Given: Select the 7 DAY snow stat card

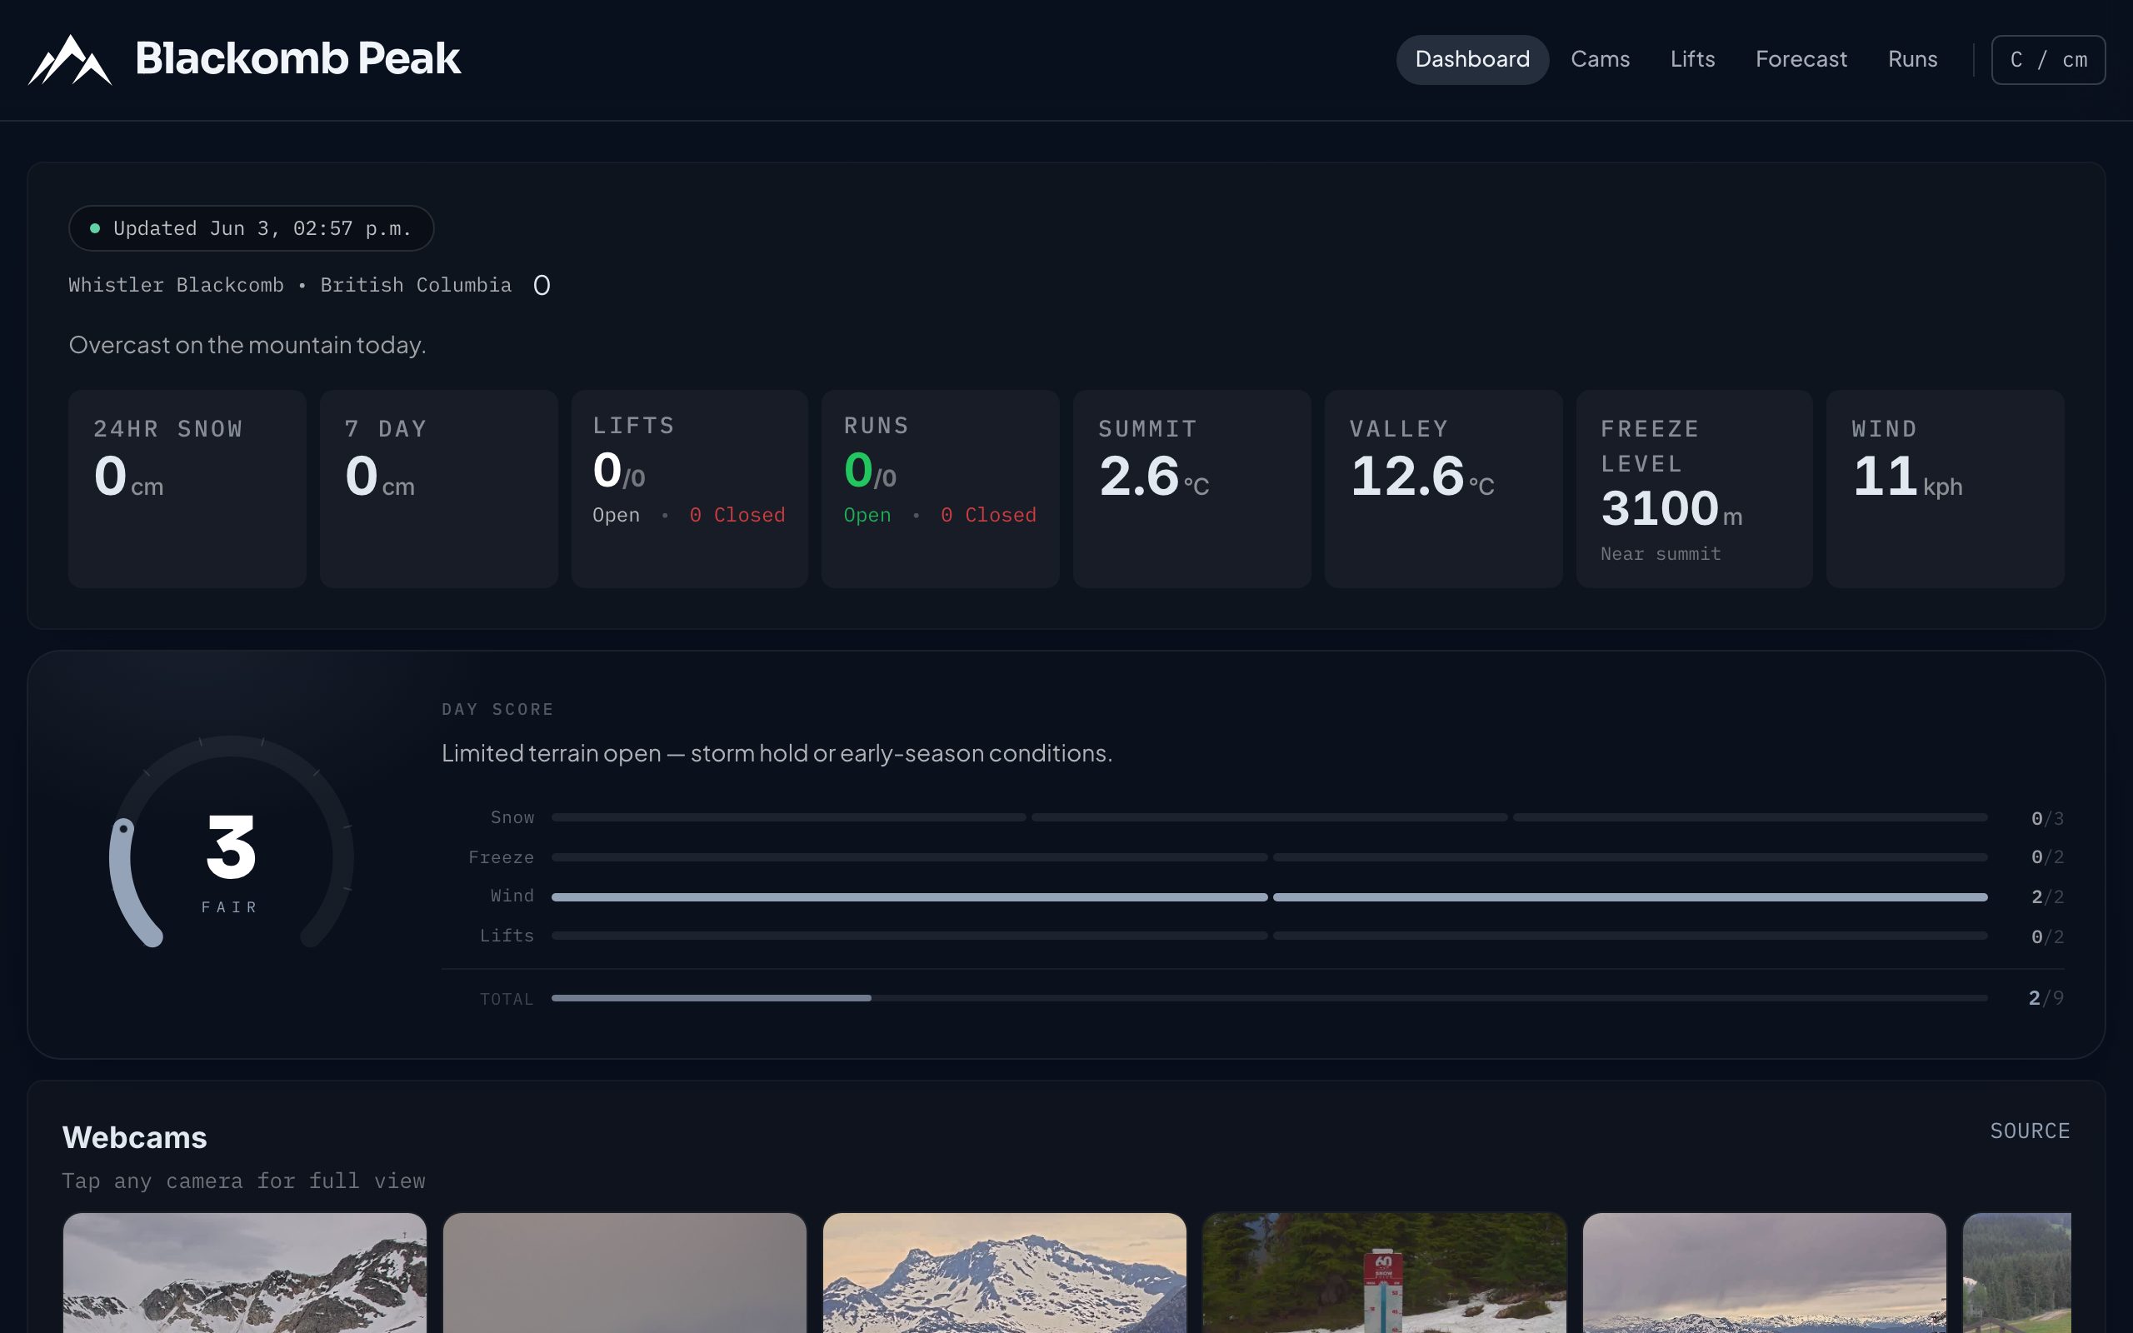Looking at the screenshot, I should click(439, 489).
